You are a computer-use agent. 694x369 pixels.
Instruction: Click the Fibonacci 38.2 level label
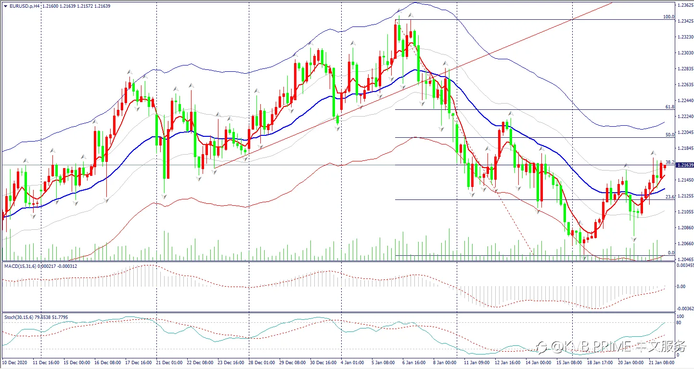point(670,162)
